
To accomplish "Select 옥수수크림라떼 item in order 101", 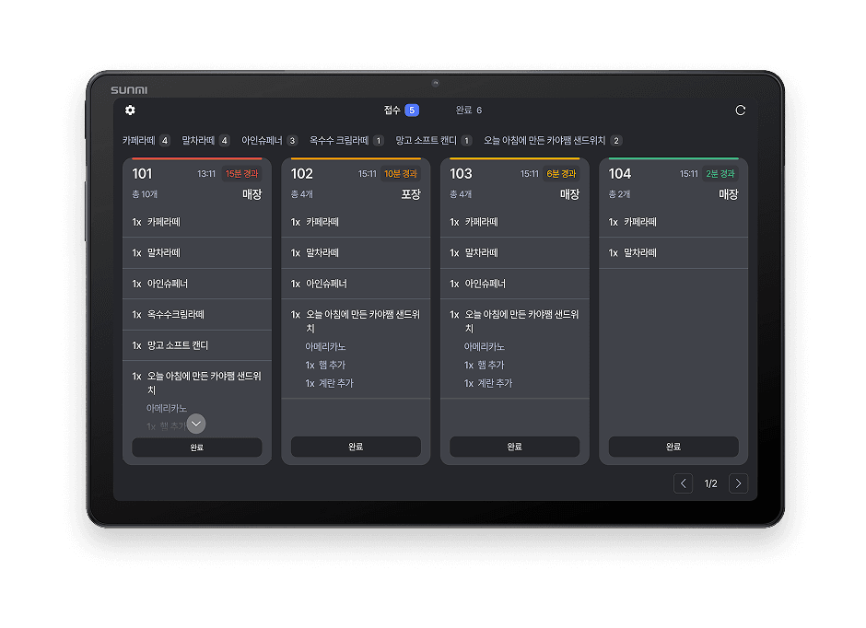I will (x=196, y=315).
